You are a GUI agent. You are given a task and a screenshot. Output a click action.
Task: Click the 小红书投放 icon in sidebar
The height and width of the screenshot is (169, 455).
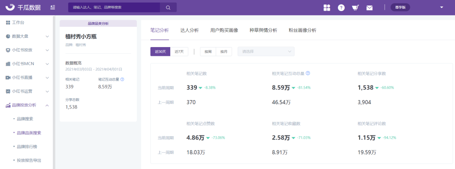(x=8, y=50)
